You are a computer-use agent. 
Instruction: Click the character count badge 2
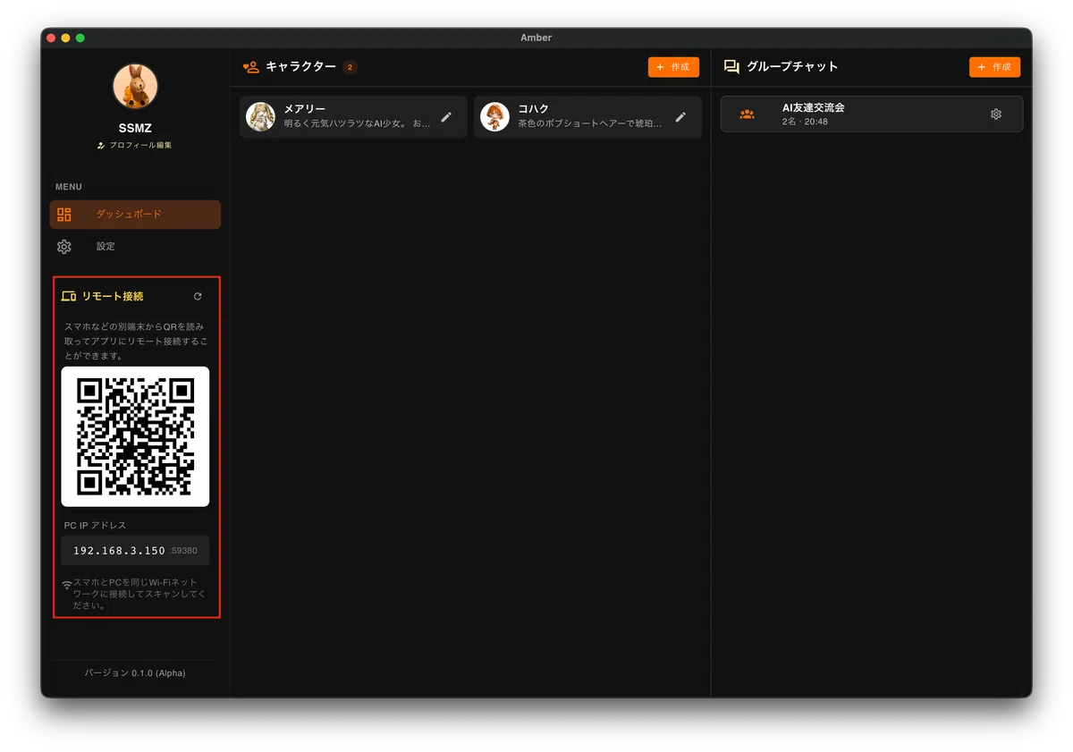pyautogui.click(x=350, y=67)
